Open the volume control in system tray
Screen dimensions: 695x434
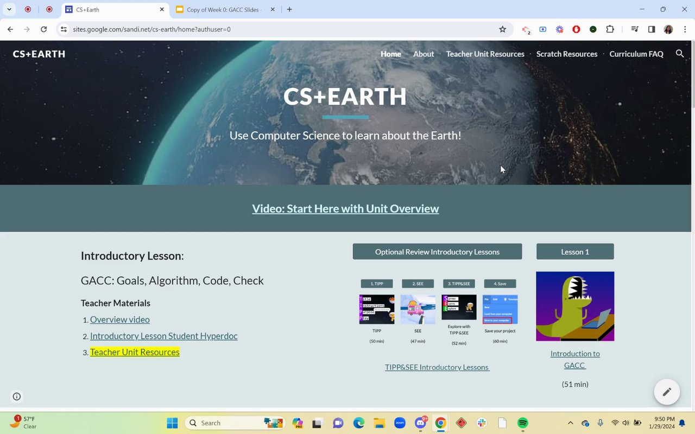[625, 423]
